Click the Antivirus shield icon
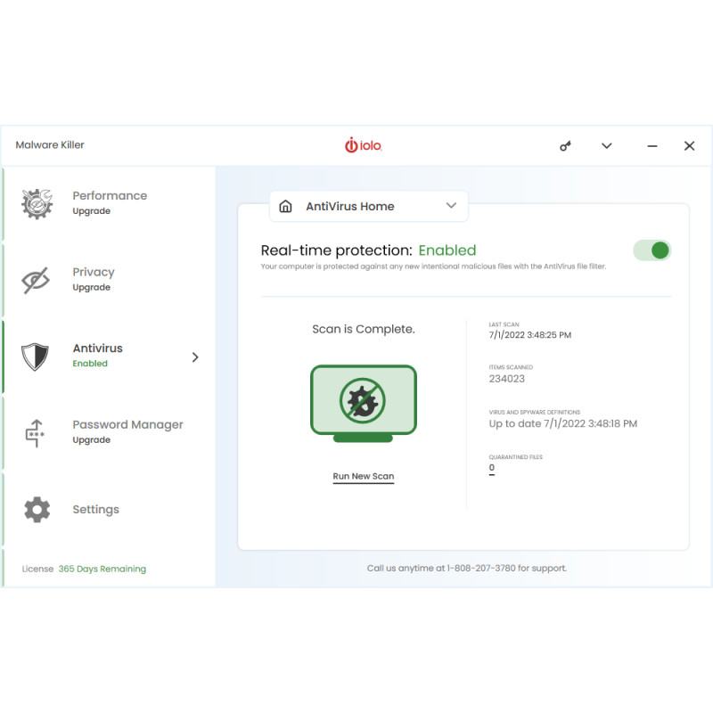 (35, 356)
